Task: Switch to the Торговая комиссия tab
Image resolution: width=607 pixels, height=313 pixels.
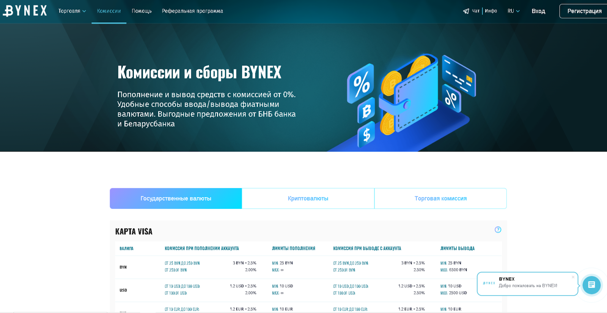Action: pyautogui.click(x=440, y=199)
